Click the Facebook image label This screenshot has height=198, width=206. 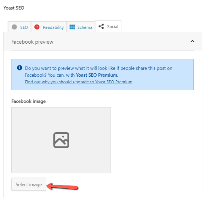click(29, 101)
